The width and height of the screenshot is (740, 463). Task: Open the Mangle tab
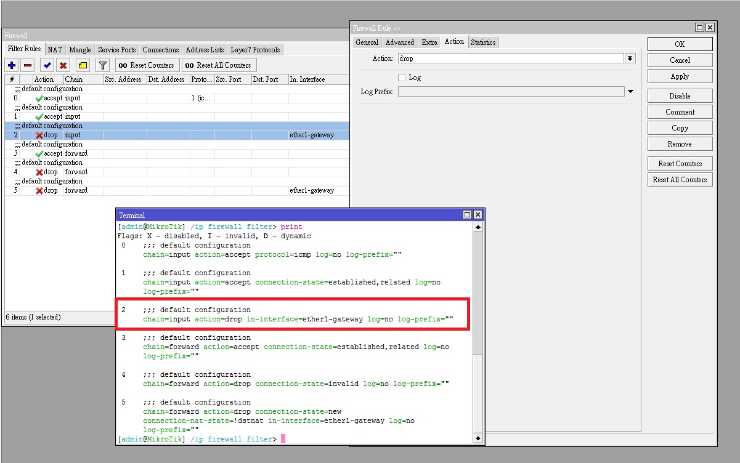tap(79, 50)
